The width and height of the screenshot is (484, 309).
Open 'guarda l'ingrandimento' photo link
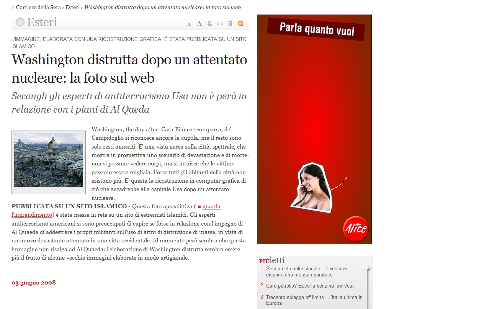(x=211, y=206)
